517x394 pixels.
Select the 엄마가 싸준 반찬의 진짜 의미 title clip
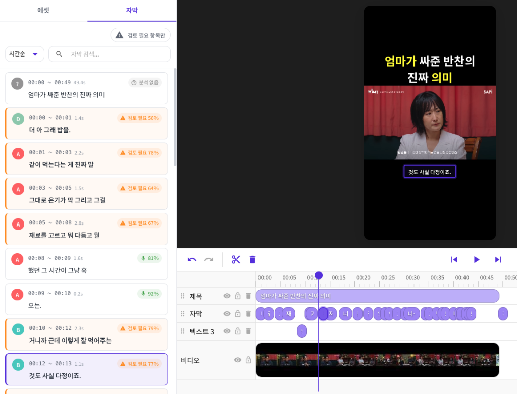(x=377, y=296)
